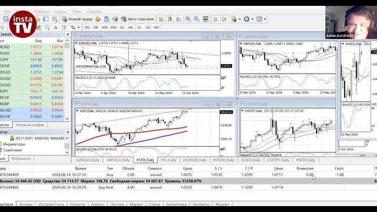This screenshot has width=377, height=212.
Task: Toggle one-click trading arrow on EURUSD chart
Action: 76,43
